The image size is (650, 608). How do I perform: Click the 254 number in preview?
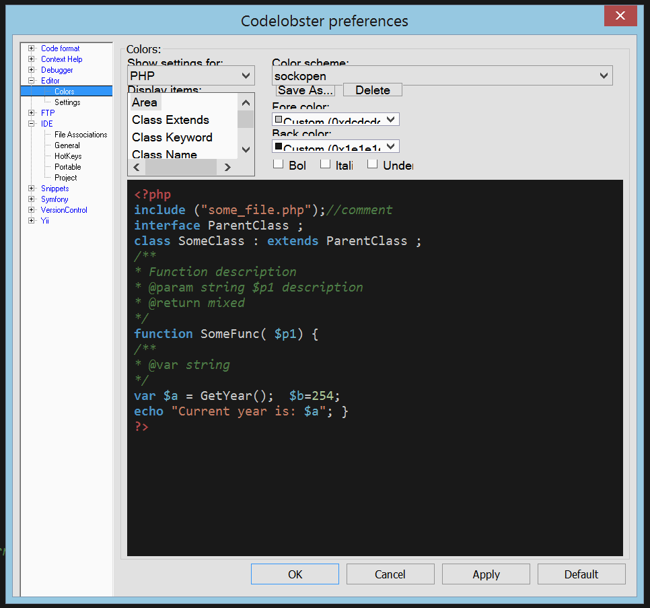322,396
